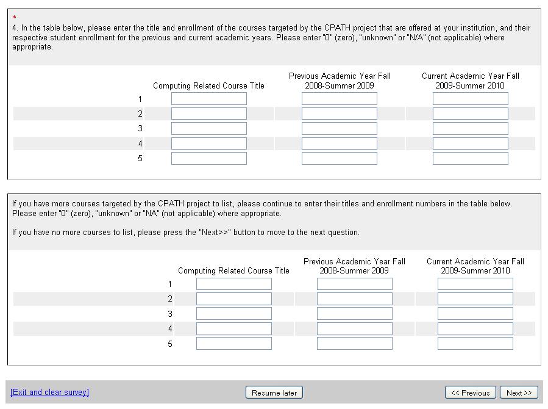
Task: Select row 2 course title field in second table
Action: click(233, 299)
